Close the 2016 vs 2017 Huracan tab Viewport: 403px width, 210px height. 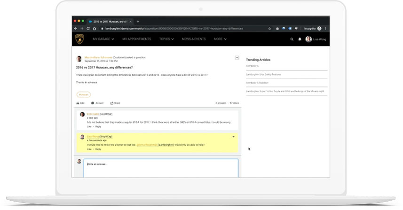click(131, 22)
